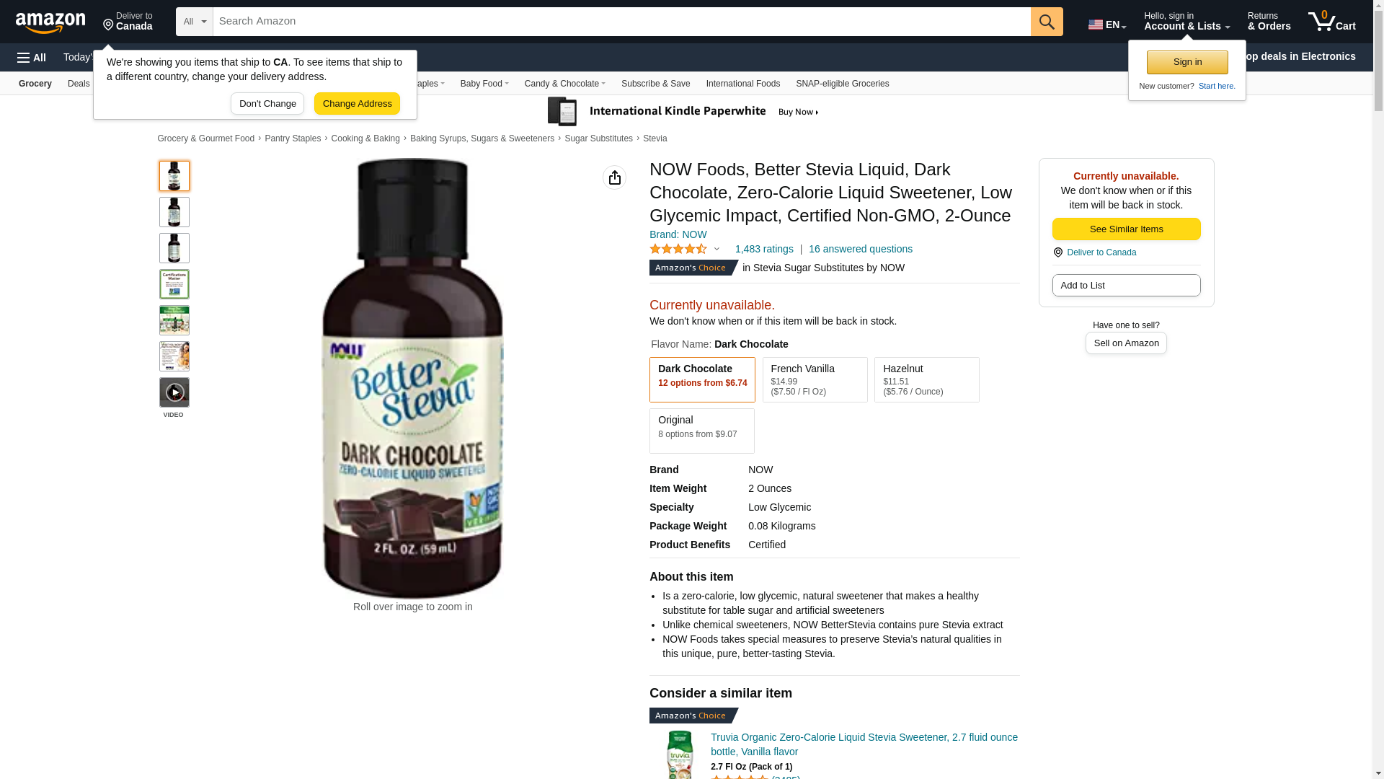This screenshot has height=779, width=1384.
Task: Expand the Add to List dropdown
Action: 1126,286
